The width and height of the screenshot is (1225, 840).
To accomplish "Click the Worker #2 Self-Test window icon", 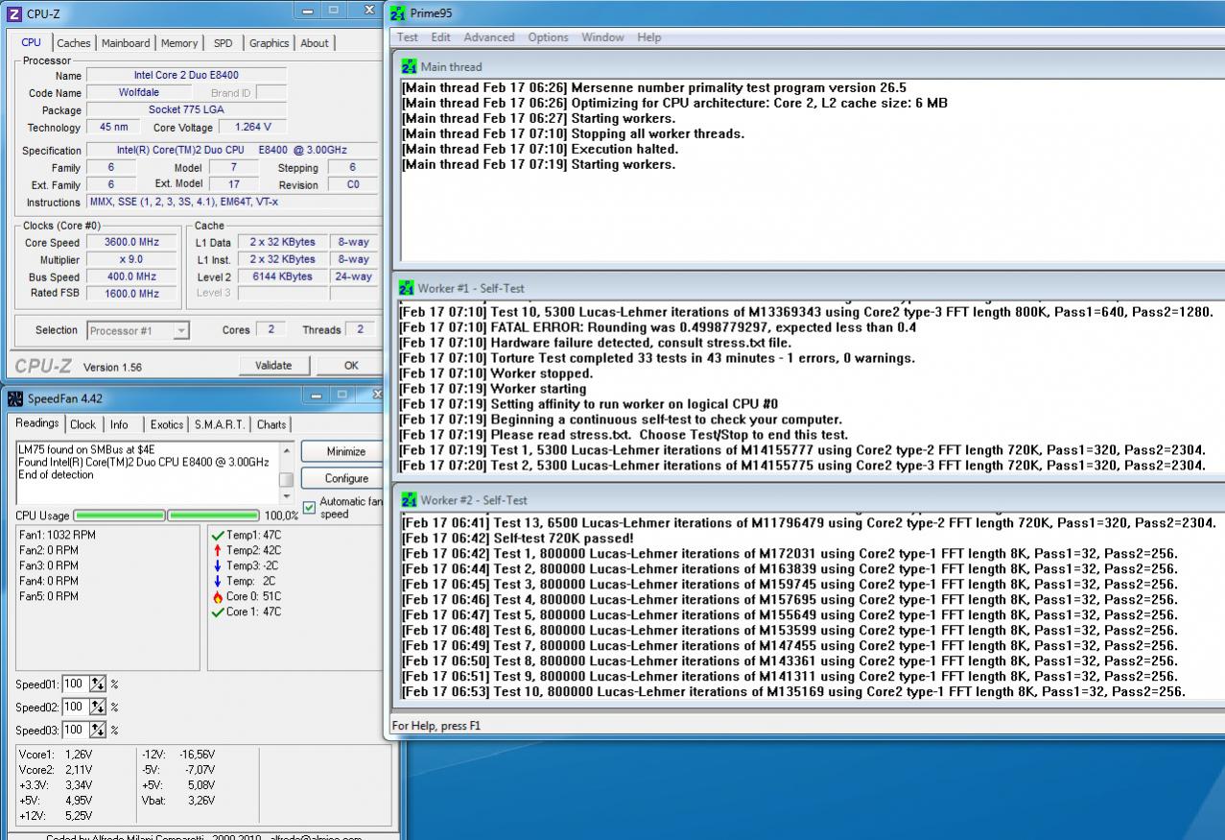I will tap(410, 500).
